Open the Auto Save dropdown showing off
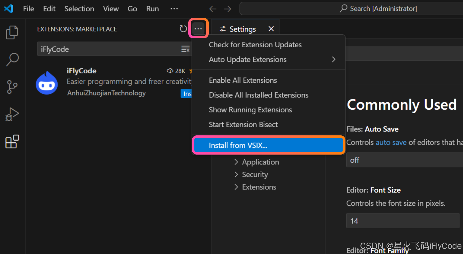Viewport: 463px width, 254px height. point(405,160)
